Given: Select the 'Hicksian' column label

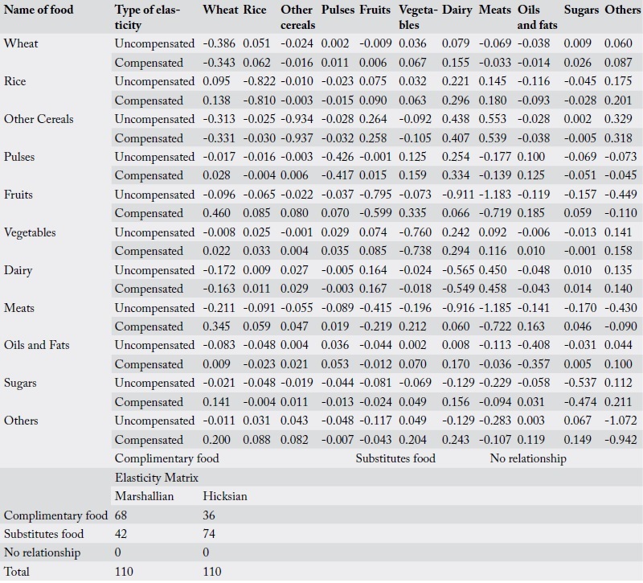Looking at the screenshot, I should coord(225,496).
